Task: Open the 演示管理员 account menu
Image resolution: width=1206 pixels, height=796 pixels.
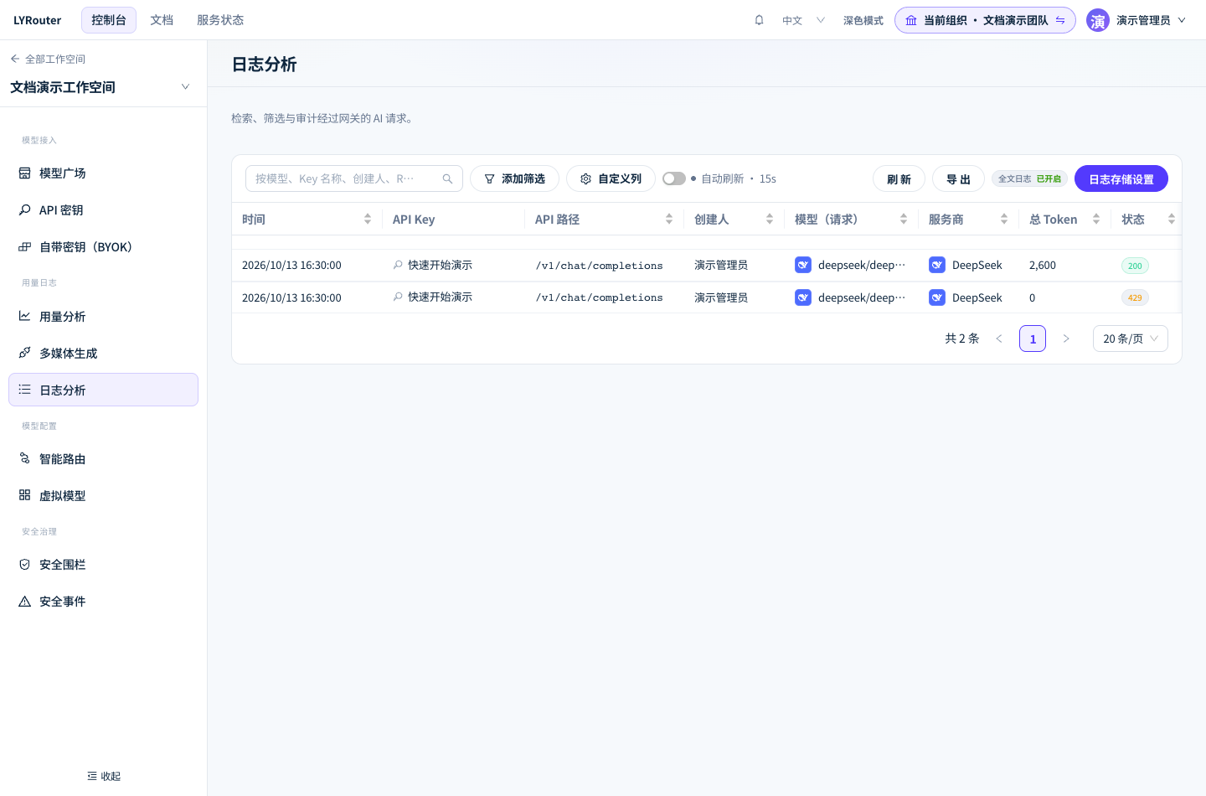Action: pos(1137,20)
